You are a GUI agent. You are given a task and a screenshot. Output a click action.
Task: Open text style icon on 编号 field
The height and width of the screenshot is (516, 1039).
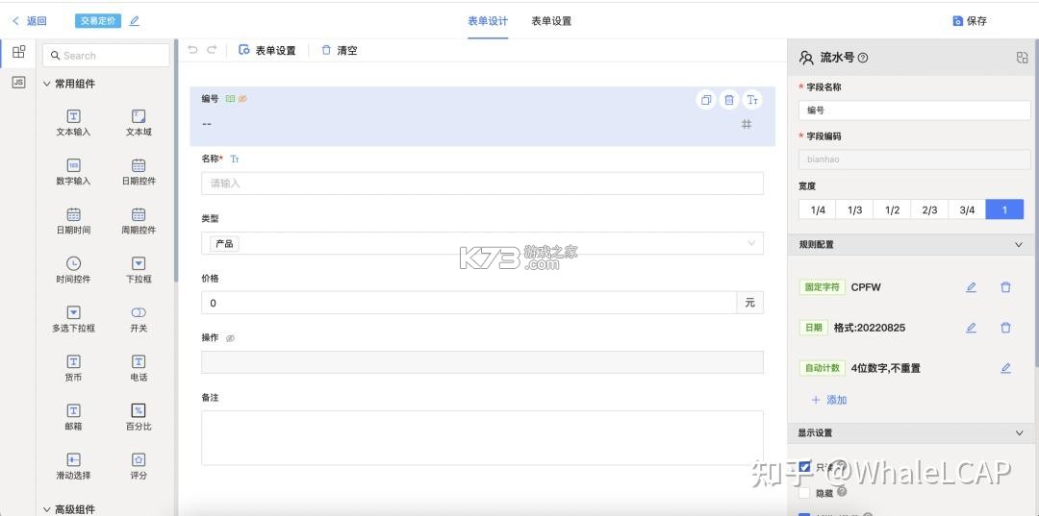point(752,100)
